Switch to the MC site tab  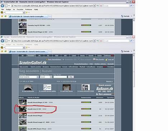click(39, 56)
